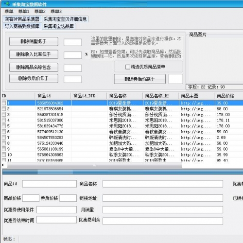This screenshot has width=243, height=243.
Task: Click the 商品主图 column header
Action: [x=196, y=96]
